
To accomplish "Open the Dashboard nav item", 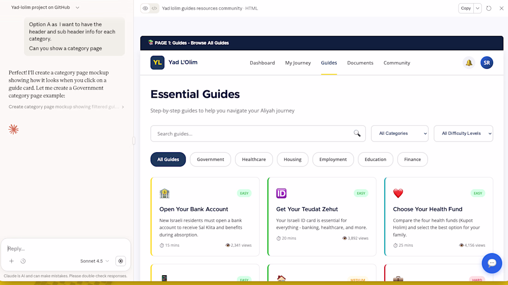I will tap(262, 63).
